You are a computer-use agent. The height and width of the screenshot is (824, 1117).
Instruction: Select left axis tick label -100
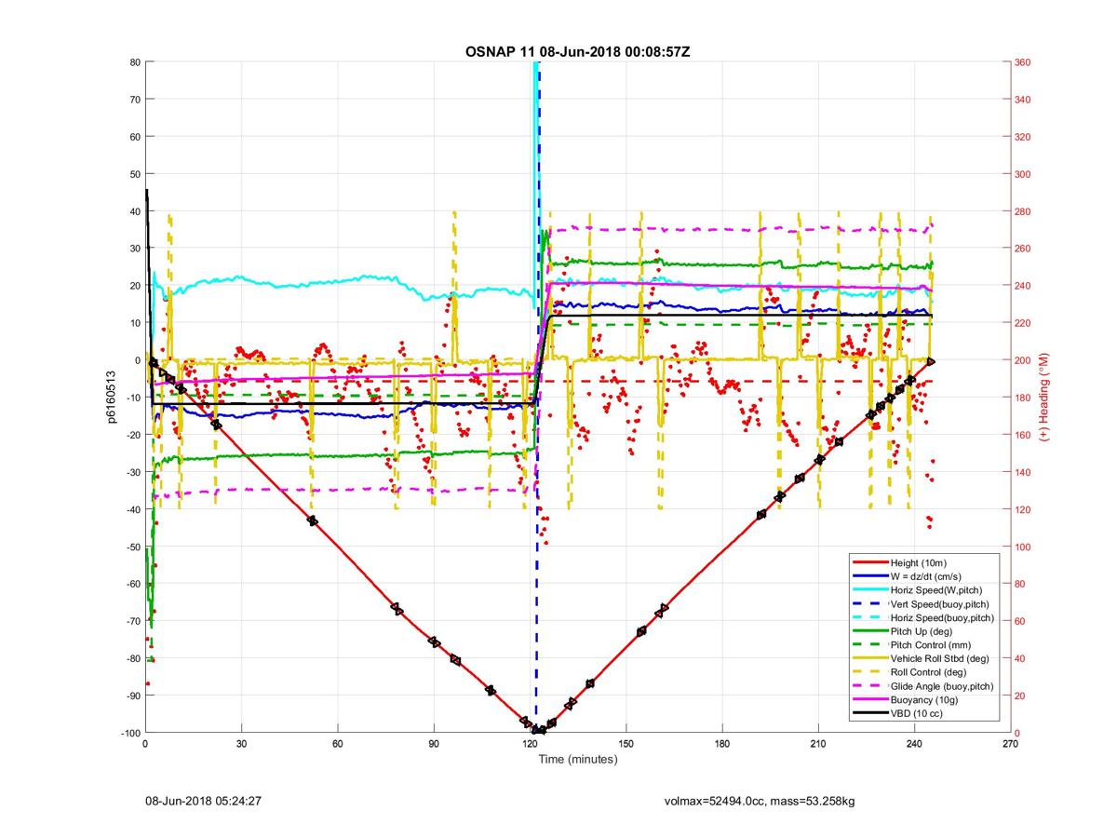130,733
